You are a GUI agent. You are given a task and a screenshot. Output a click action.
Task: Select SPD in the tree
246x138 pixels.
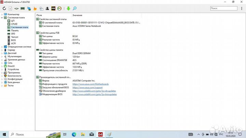pyautogui.click(x=13, y=34)
